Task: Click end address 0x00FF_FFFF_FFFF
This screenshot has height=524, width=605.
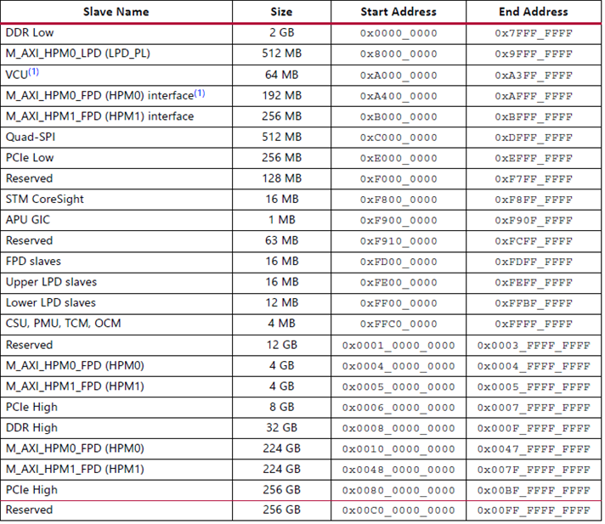Action: (x=534, y=510)
